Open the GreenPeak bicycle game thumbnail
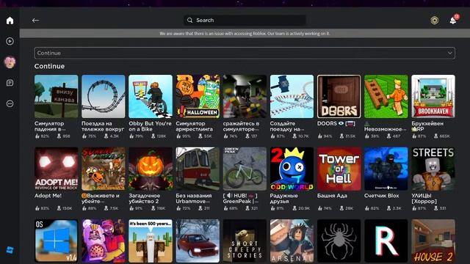Screen dimensions: 470x264 point(245,169)
